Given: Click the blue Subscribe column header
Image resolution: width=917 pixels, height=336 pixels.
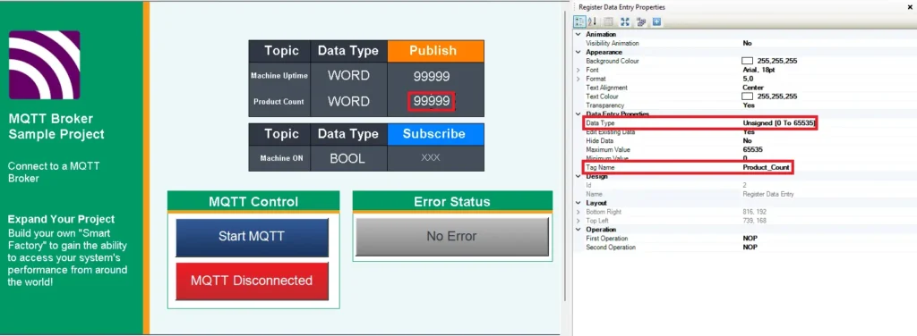Looking at the screenshot, I should click(x=436, y=133).
